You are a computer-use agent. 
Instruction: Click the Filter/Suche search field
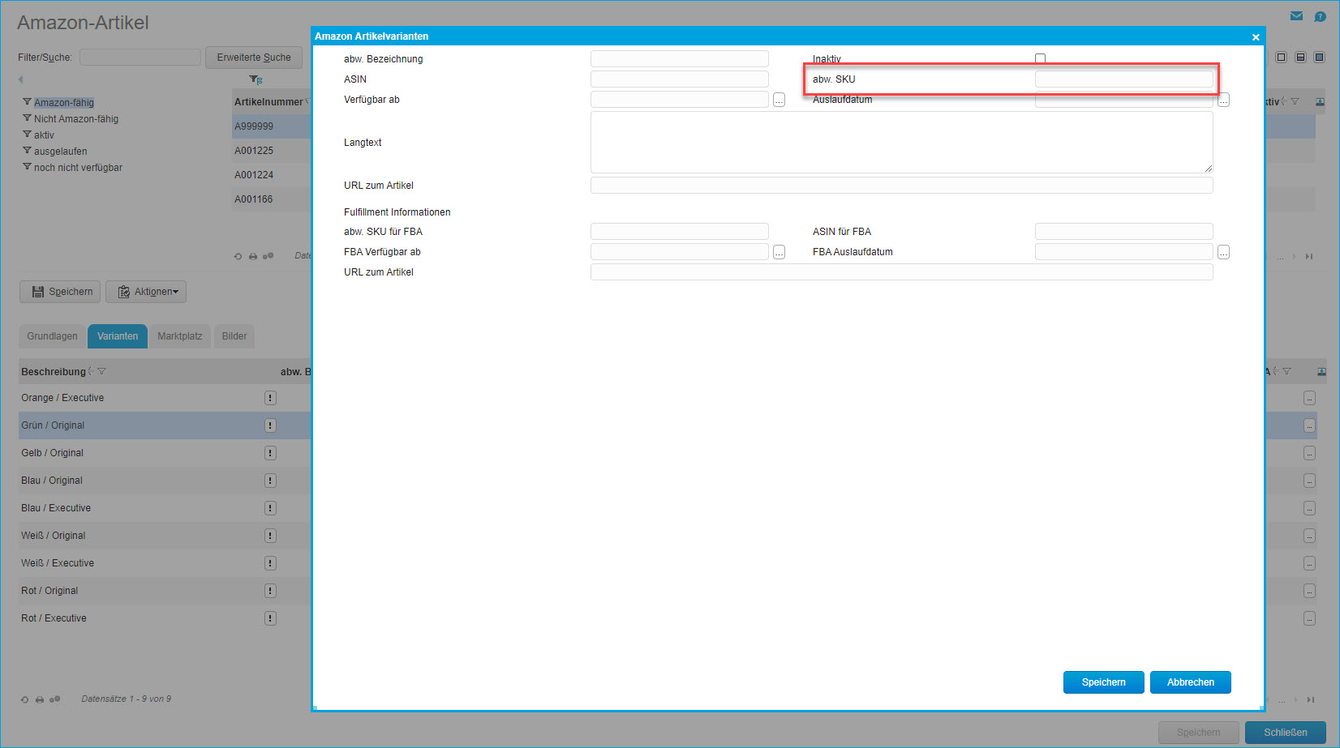[140, 58]
